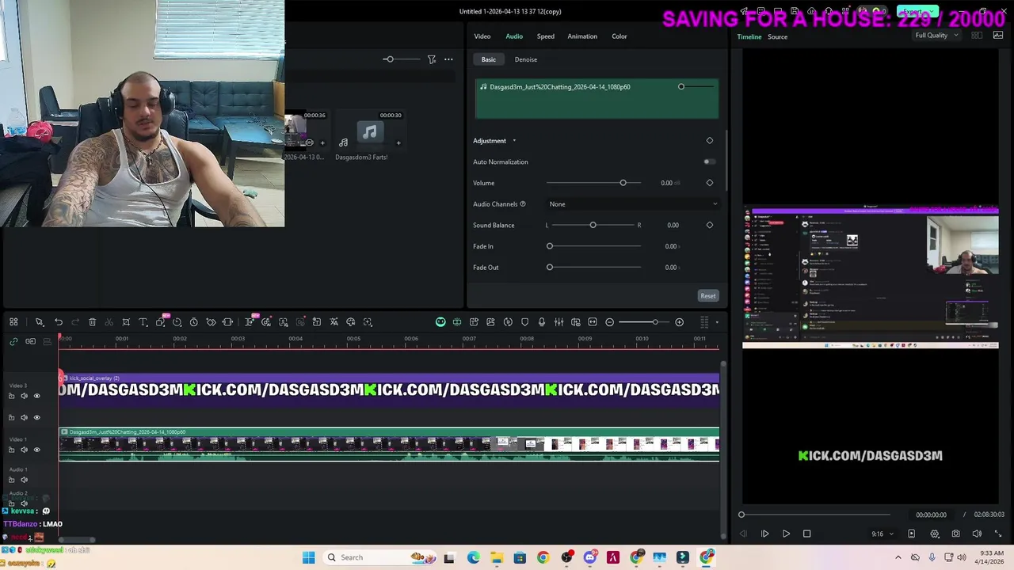Screen dimensions: 1014x570
Task: Open the layout grid icon left of toolbar
Action: (x=13, y=322)
